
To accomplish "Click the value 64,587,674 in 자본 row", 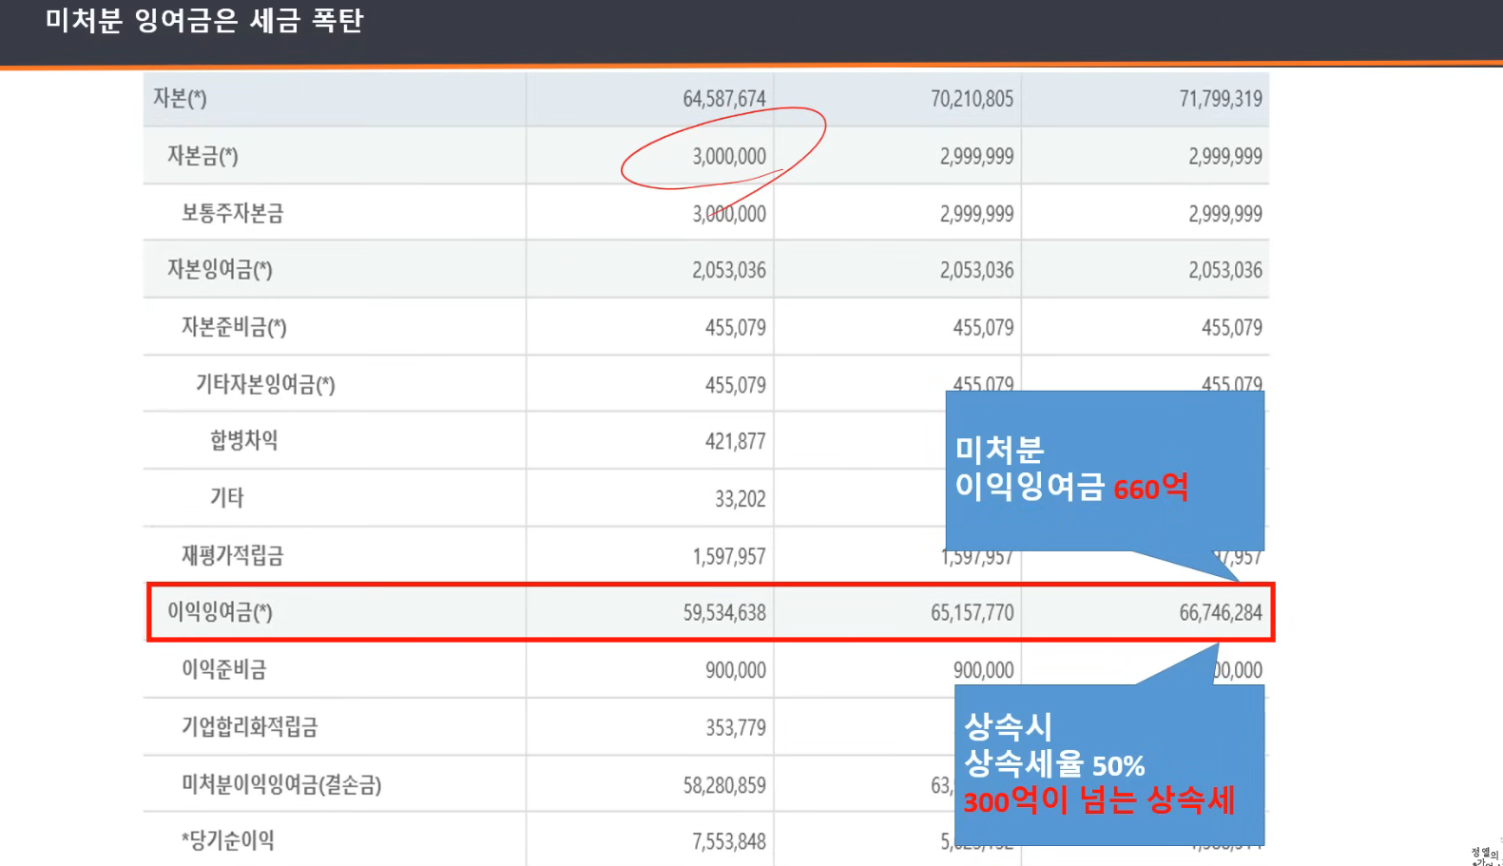I will click(723, 99).
